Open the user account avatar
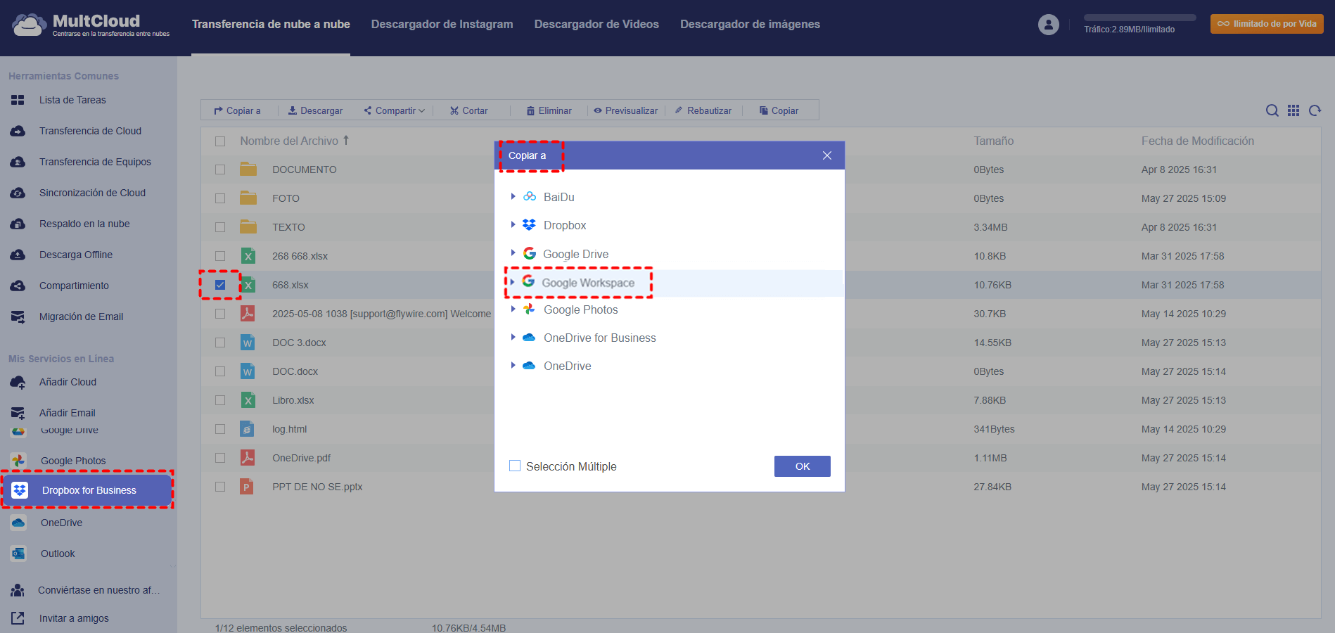The height and width of the screenshot is (633, 1335). tap(1048, 25)
